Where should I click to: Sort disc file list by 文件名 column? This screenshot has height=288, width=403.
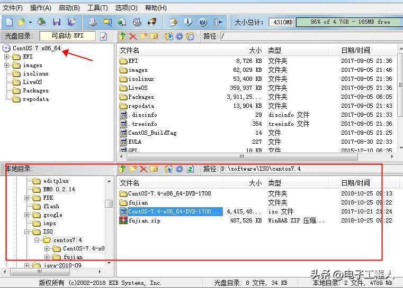coord(169,51)
